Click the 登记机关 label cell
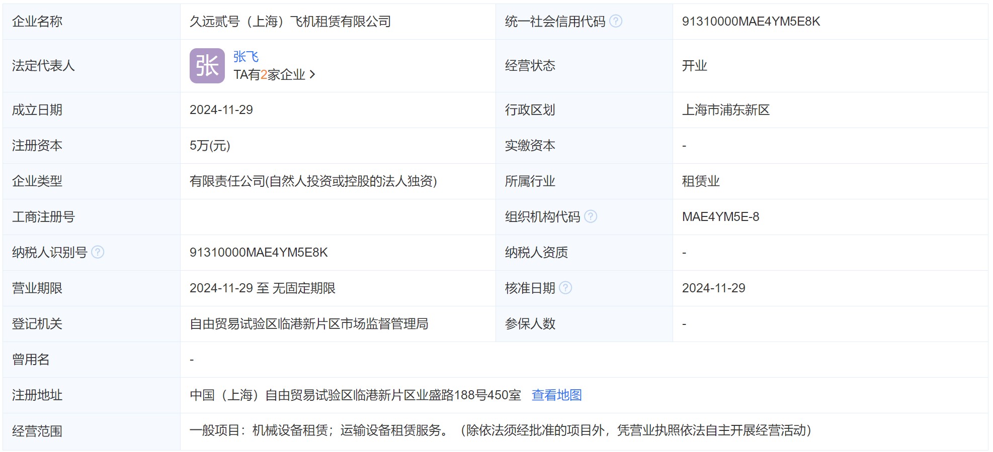This screenshot has height=452, width=993. click(x=92, y=324)
